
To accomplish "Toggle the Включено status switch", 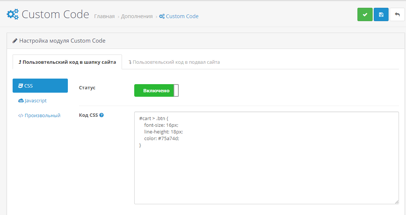I will pyautogui.click(x=156, y=90).
